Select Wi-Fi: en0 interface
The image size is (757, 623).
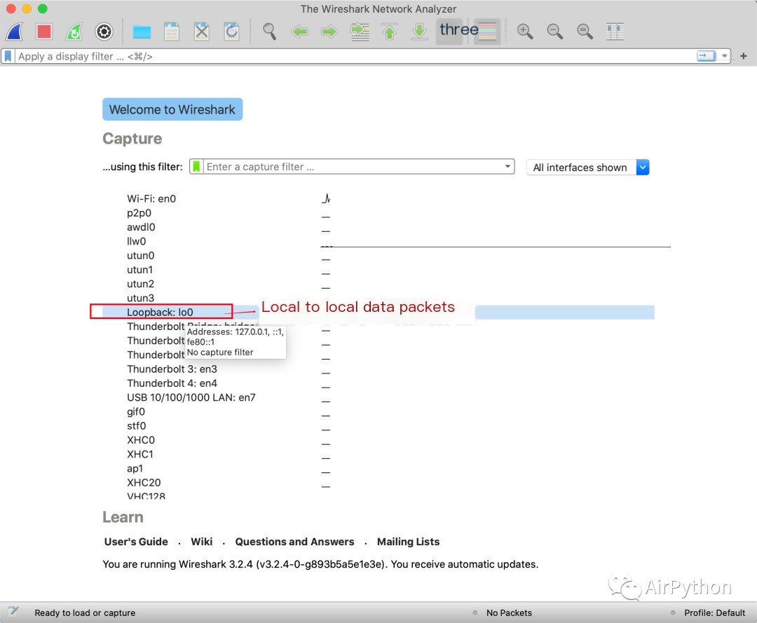click(x=151, y=199)
